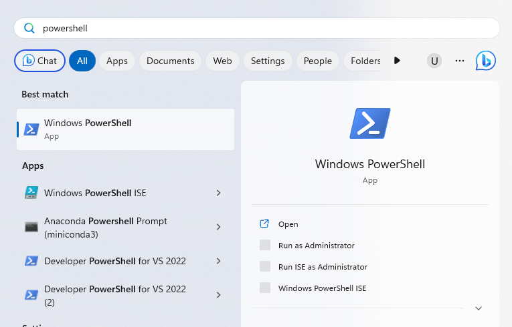The width and height of the screenshot is (512, 327).
Task: Open Windows PowerShell best match result
Action: pyautogui.click(x=125, y=129)
